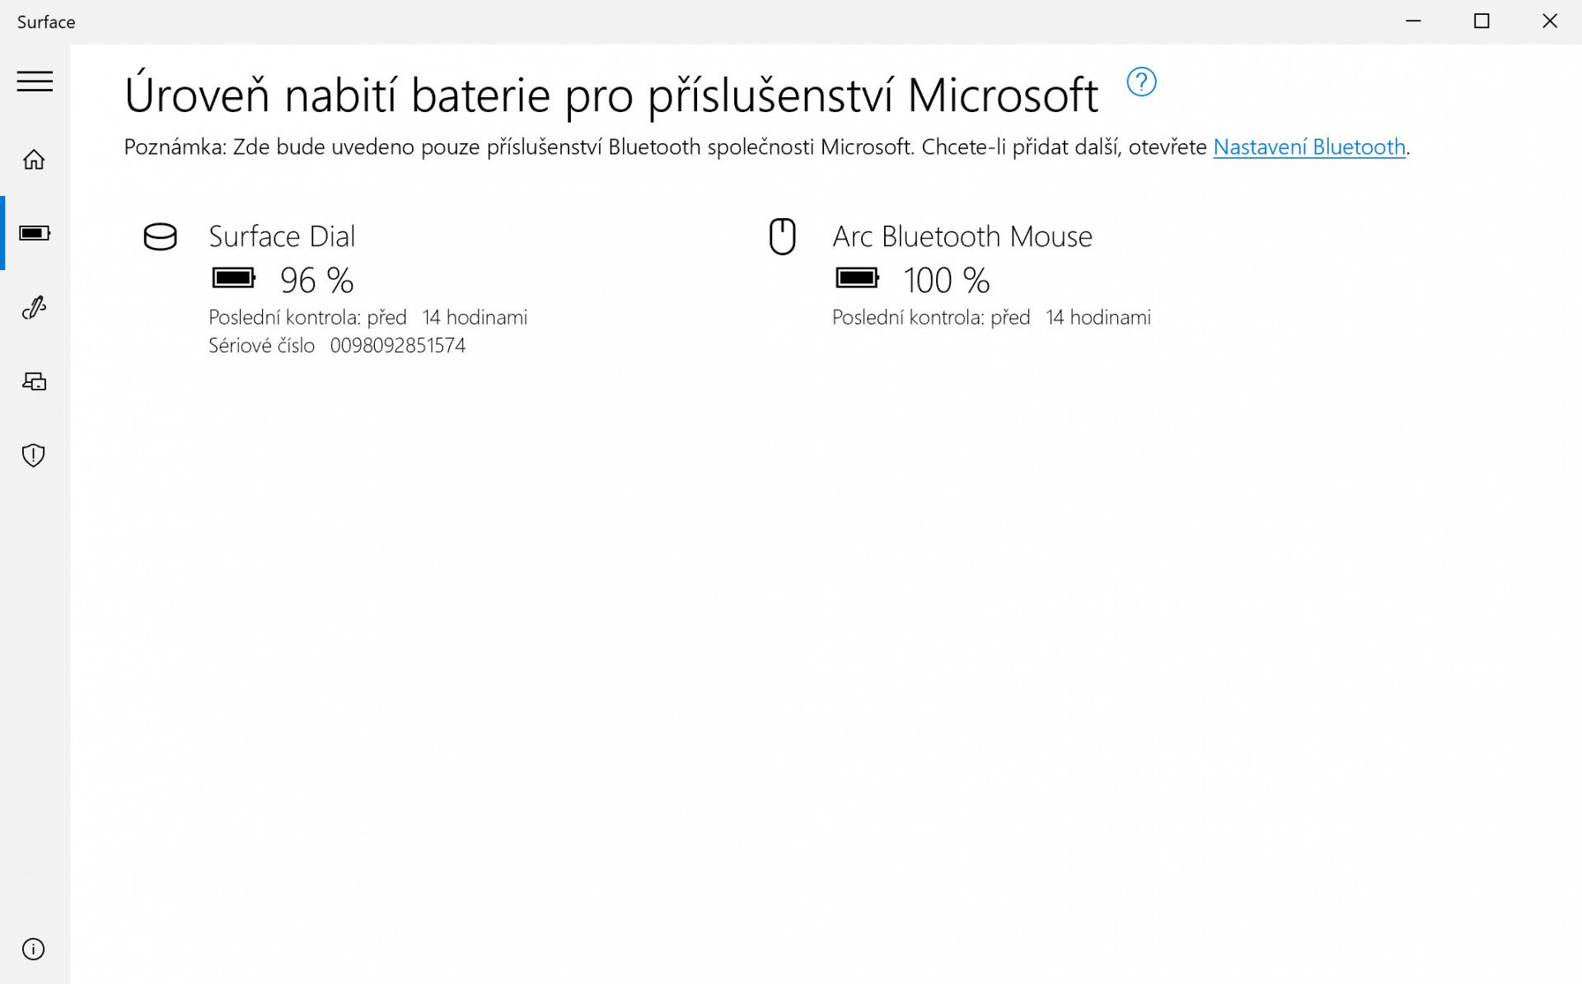The width and height of the screenshot is (1582, 984).
Task: Click the Arc Bluetooth Mouse device icon
Action: coord(782,236)
